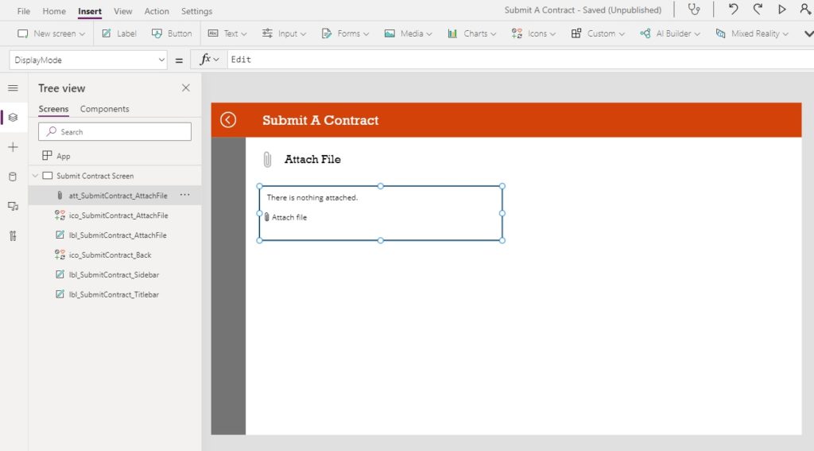Expand the hamburger menu in left rail
This screenshot has width=814, height=451.
[13, 87]
